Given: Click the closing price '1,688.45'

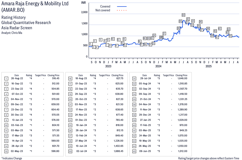Looking at the screenshot, I should pyautogui.click(x=119, y=151).
